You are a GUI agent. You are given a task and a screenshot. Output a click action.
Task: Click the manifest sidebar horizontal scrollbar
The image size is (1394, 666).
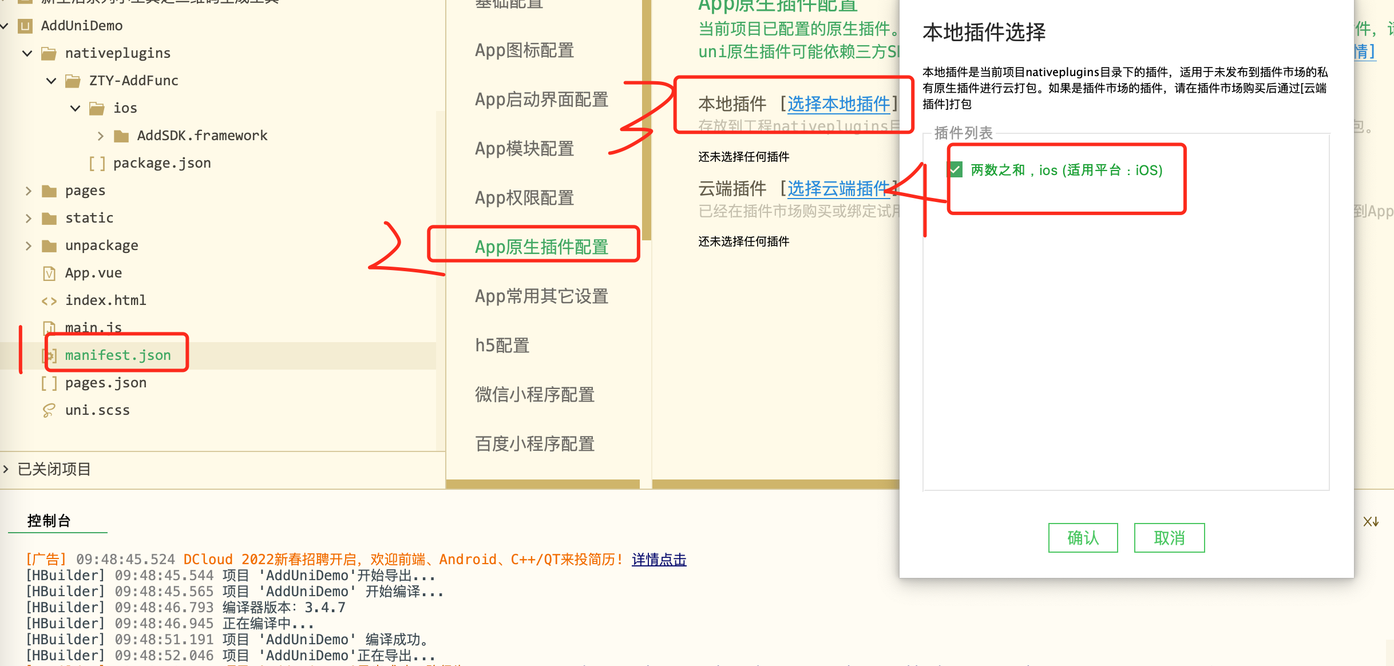(542, 484)
